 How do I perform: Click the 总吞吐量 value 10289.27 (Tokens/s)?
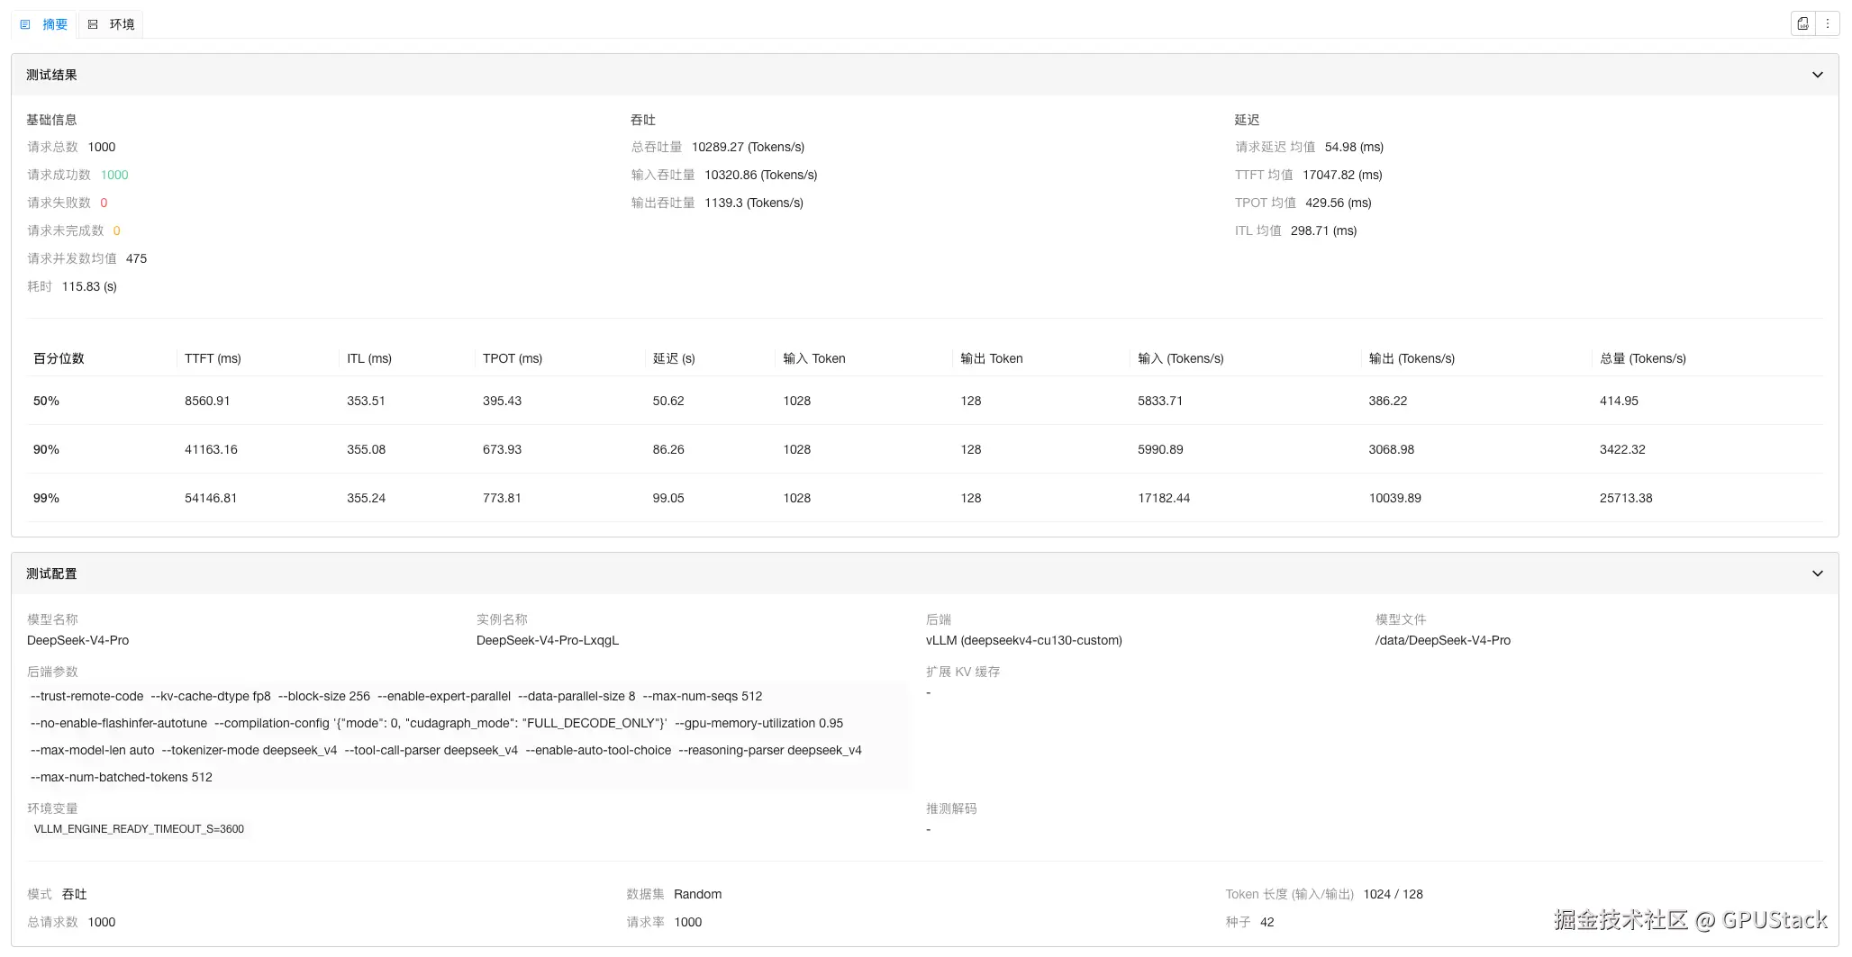click(748, 147)
